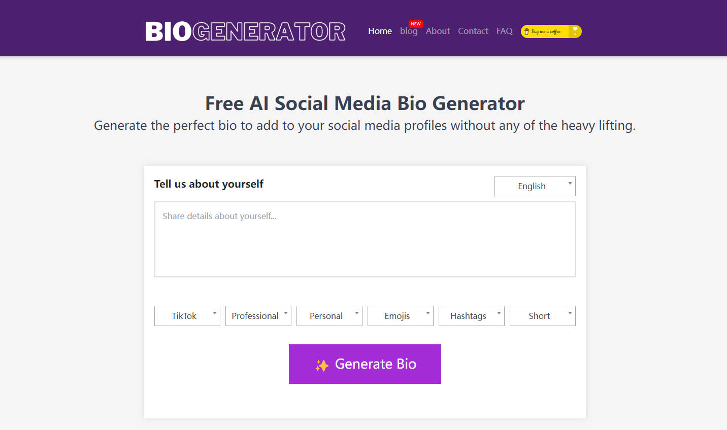This screenshot has height=430, width=727.
Task: Click the TikTok dropdown chevron
Action: tap(215, 313)
